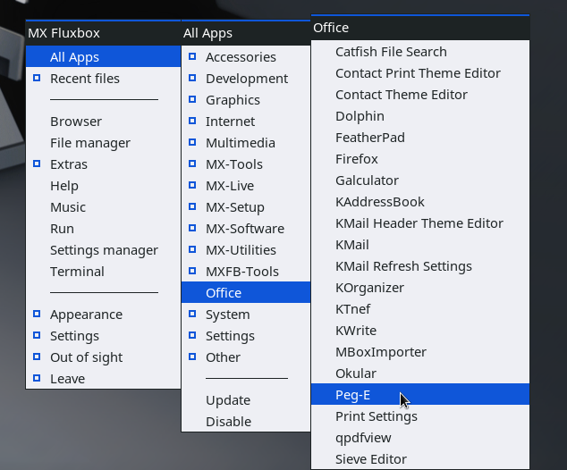Launch KMail Header Theme Editor
Viewport: 567px width, 470px height.
click(x=420, y=223)
